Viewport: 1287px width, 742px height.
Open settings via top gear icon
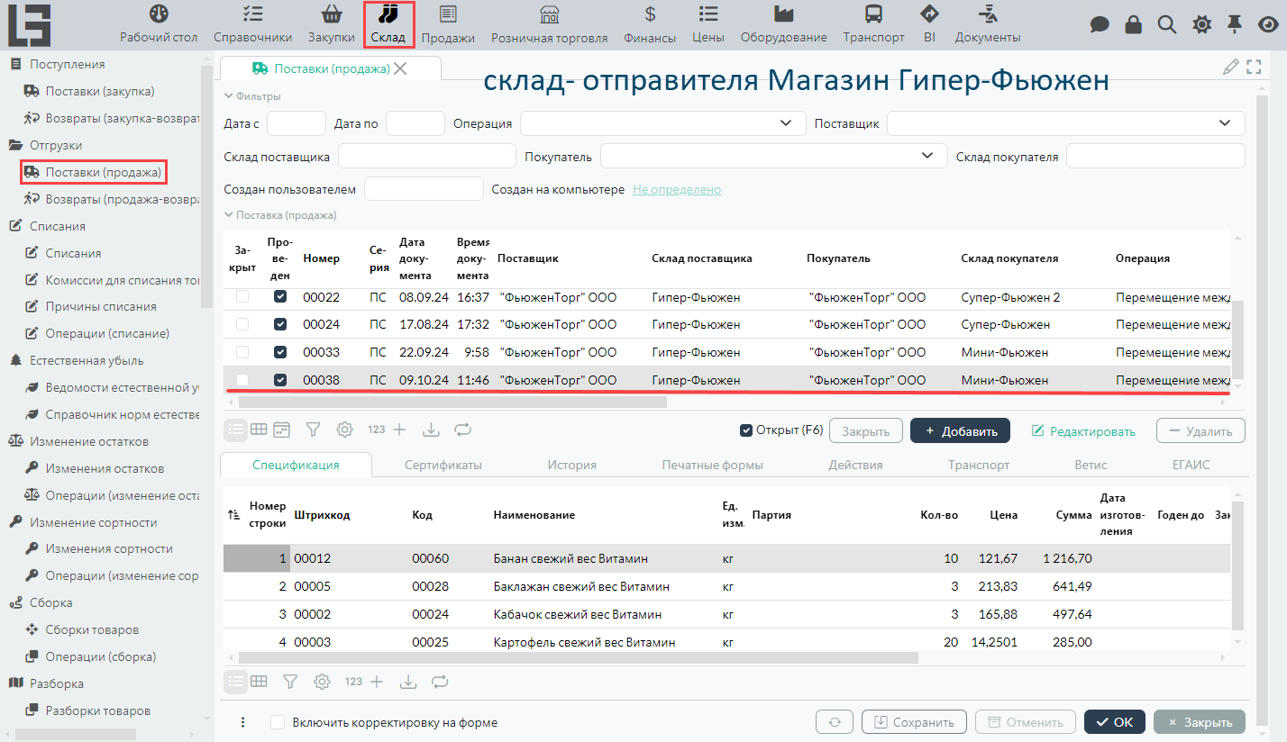[x=1201, y=24]
